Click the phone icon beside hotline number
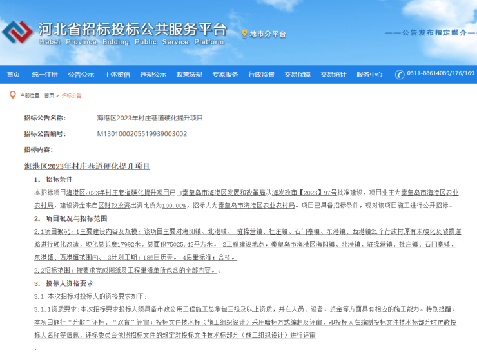Image resolution: width=477 pixels, height=355 pixels. click(x=400, y=74)
